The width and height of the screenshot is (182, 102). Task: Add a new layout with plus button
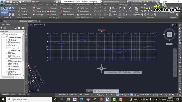28,94
